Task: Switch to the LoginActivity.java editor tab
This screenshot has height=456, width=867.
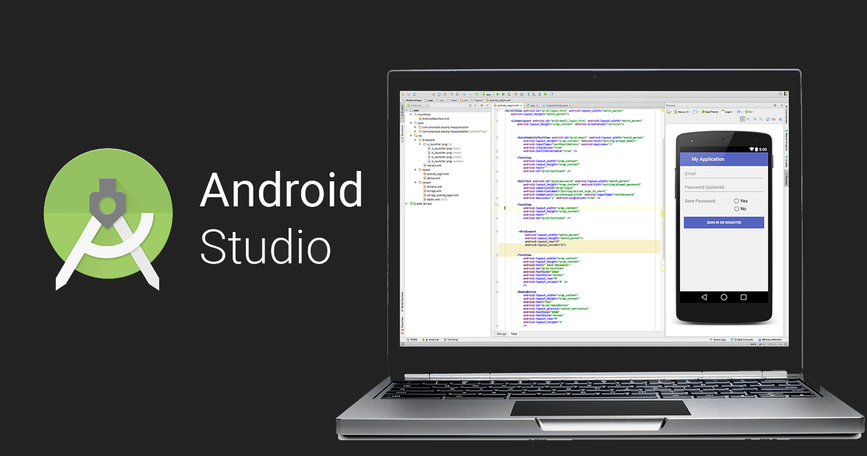Action: [x=557, y=105]
